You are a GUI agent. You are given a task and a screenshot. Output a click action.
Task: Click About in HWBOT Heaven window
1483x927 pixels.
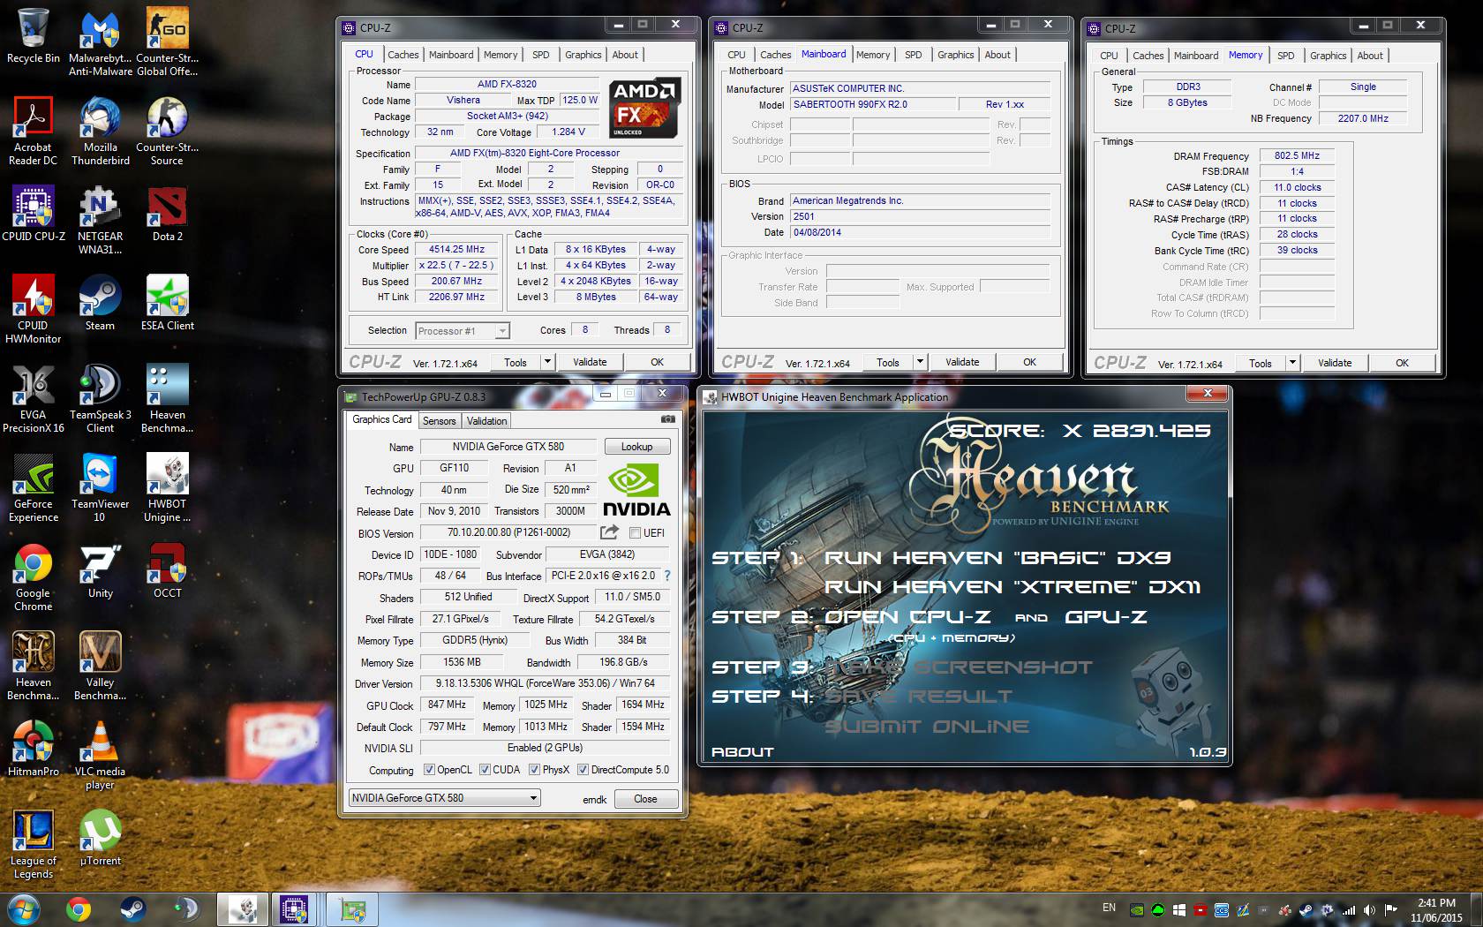click(x=742, y=752)
